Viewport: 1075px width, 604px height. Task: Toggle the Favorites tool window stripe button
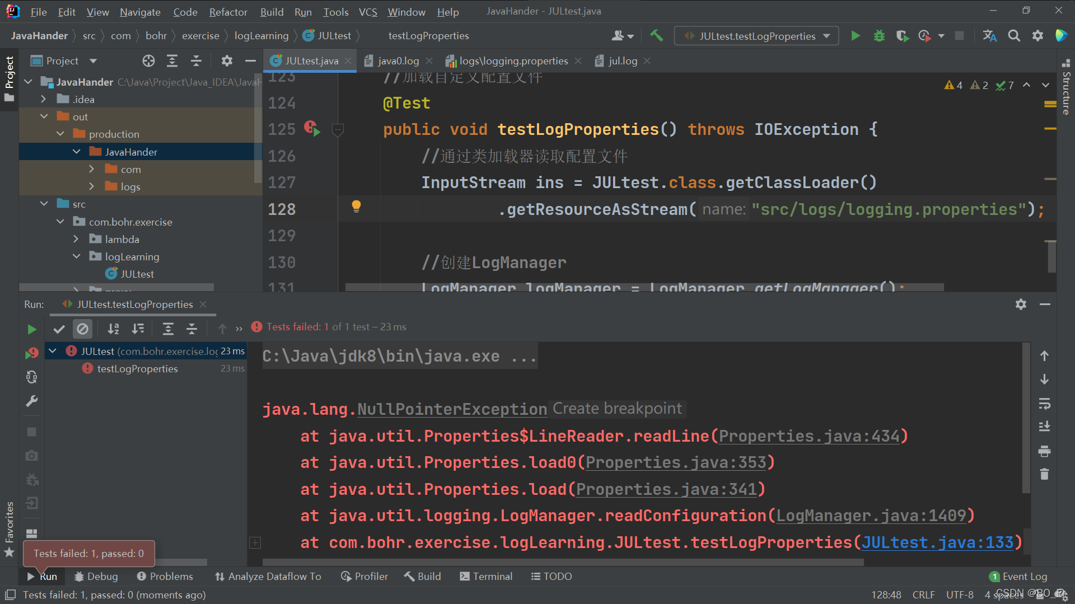(x=9, y=529)
